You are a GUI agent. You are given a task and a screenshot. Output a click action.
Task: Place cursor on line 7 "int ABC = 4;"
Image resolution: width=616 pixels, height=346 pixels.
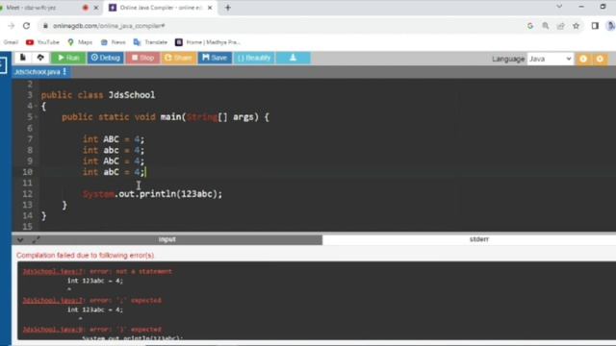[x=114, y=139]
